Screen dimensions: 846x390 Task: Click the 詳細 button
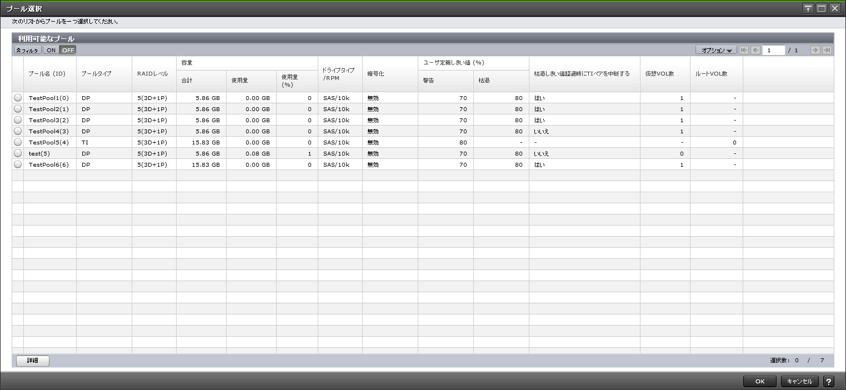[33, 361]
